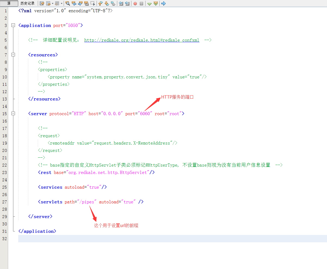Screen dimensions: 327x269
Task: Click Find Previous Occurrence icon
Action: (74, 4)
